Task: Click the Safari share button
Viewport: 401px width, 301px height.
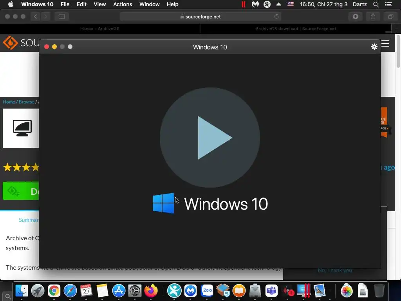Action: pos(373,16)
